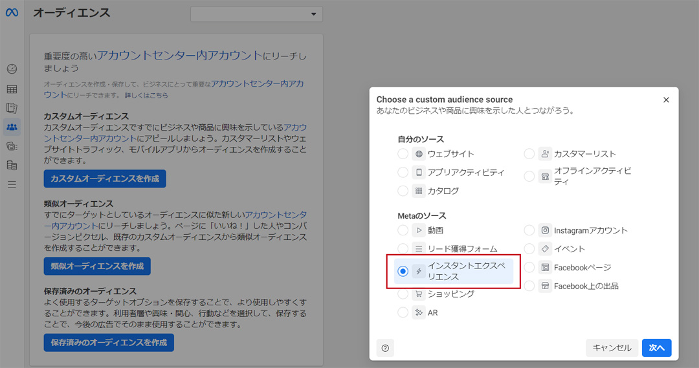Select the ウェブサイト radio option
This screenshot has width=699, height=368.
pyautogui.click(x=403, y=154)
